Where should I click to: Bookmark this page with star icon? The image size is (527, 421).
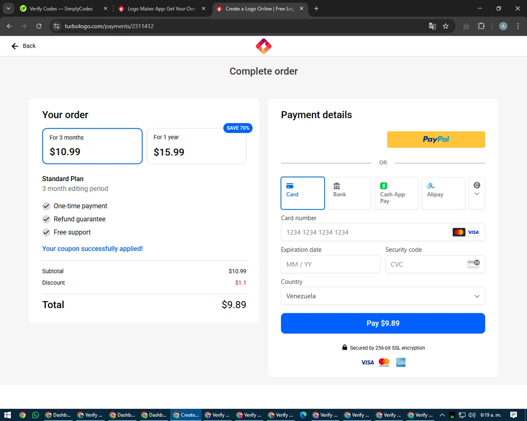click(x=445, y=26)
